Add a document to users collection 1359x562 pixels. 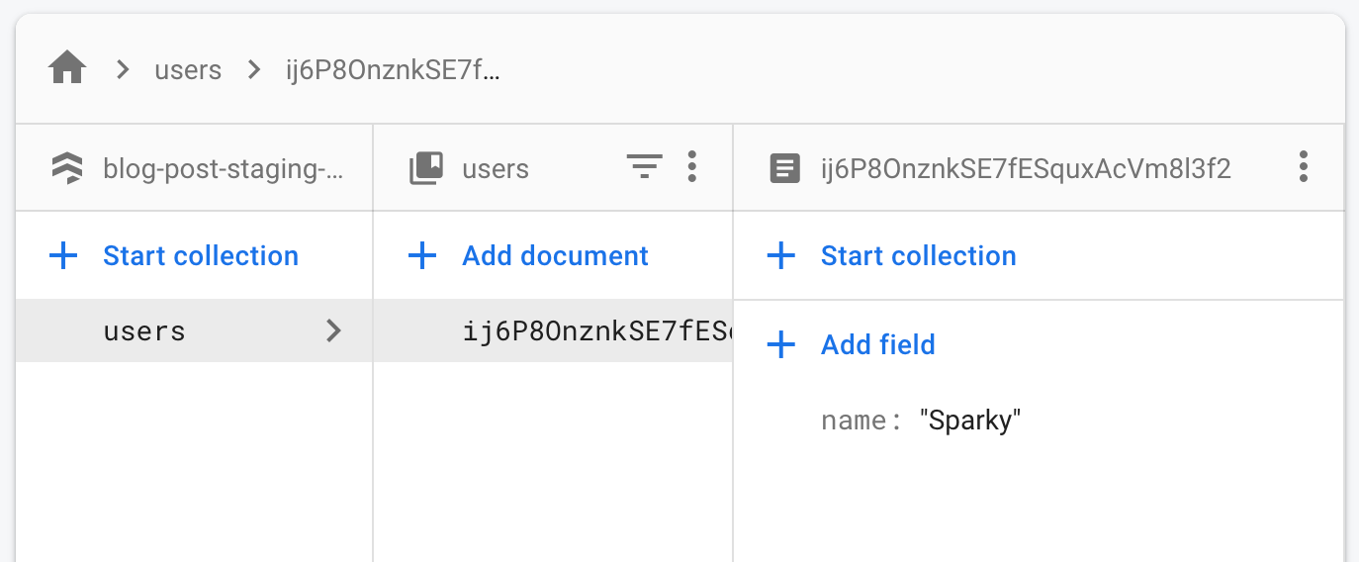(x=529, y=256)
